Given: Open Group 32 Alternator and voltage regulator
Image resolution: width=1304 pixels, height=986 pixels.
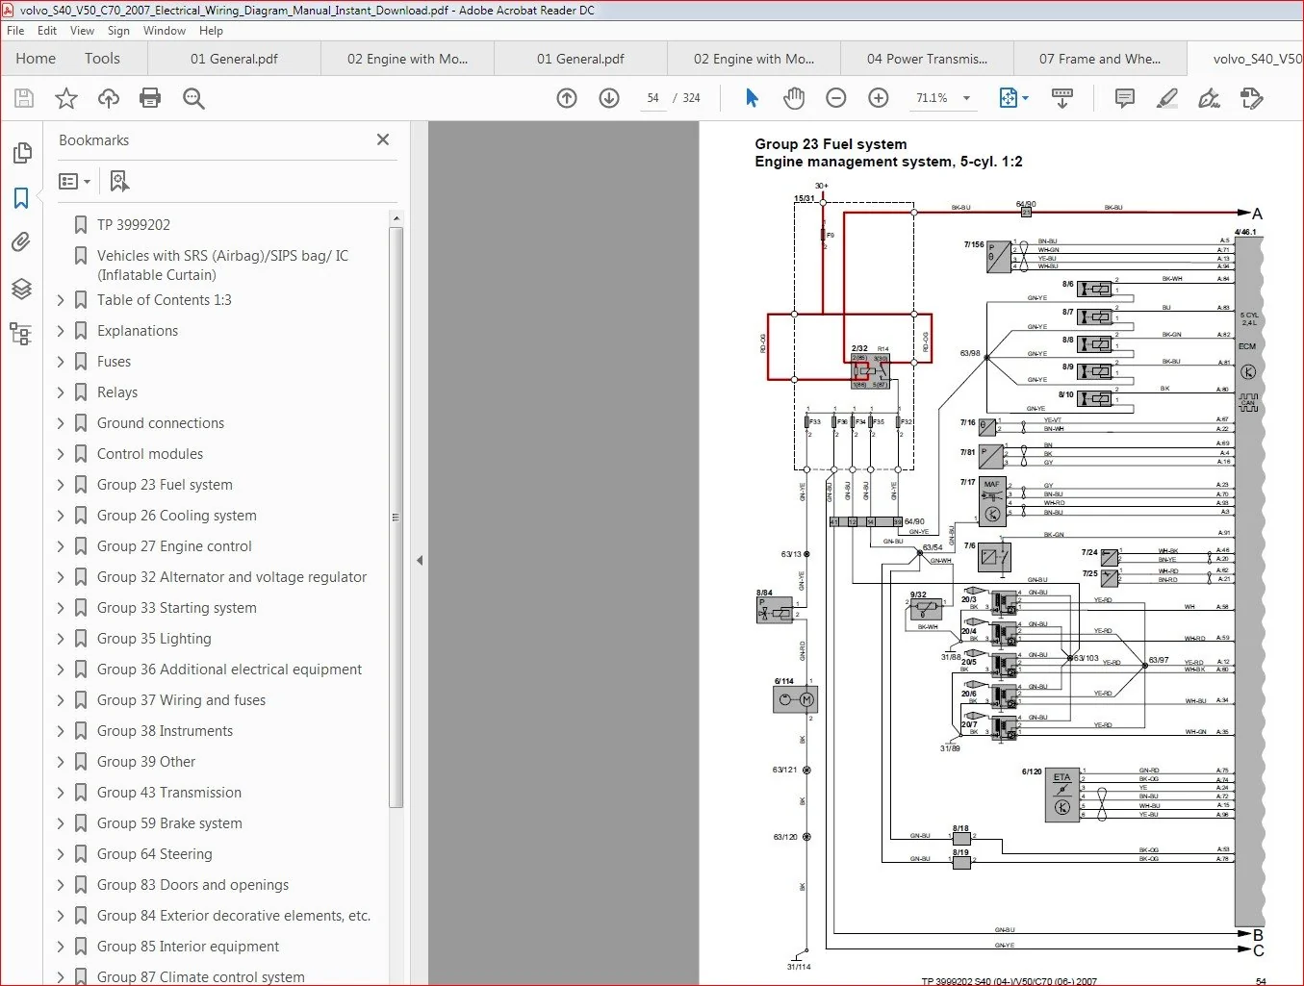Looking at the screenshot, I should click(232, 577).
